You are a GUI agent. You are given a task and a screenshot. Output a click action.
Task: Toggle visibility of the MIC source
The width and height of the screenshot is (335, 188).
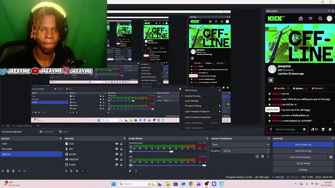[117, 149]
